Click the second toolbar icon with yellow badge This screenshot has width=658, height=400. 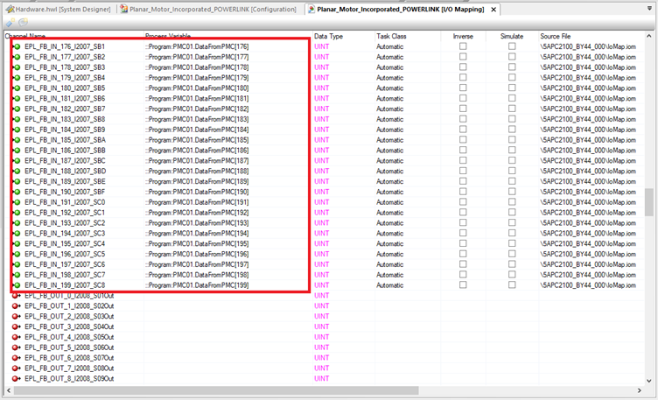click(x=23, y=23)
